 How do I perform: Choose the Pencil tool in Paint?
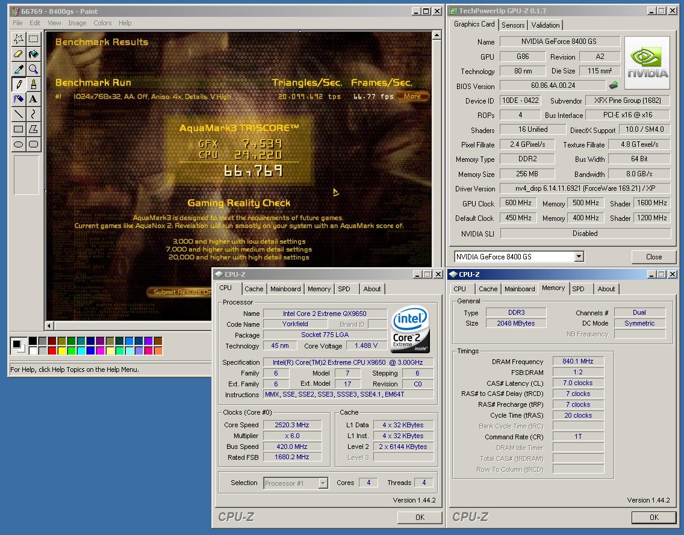click(18, 84)
